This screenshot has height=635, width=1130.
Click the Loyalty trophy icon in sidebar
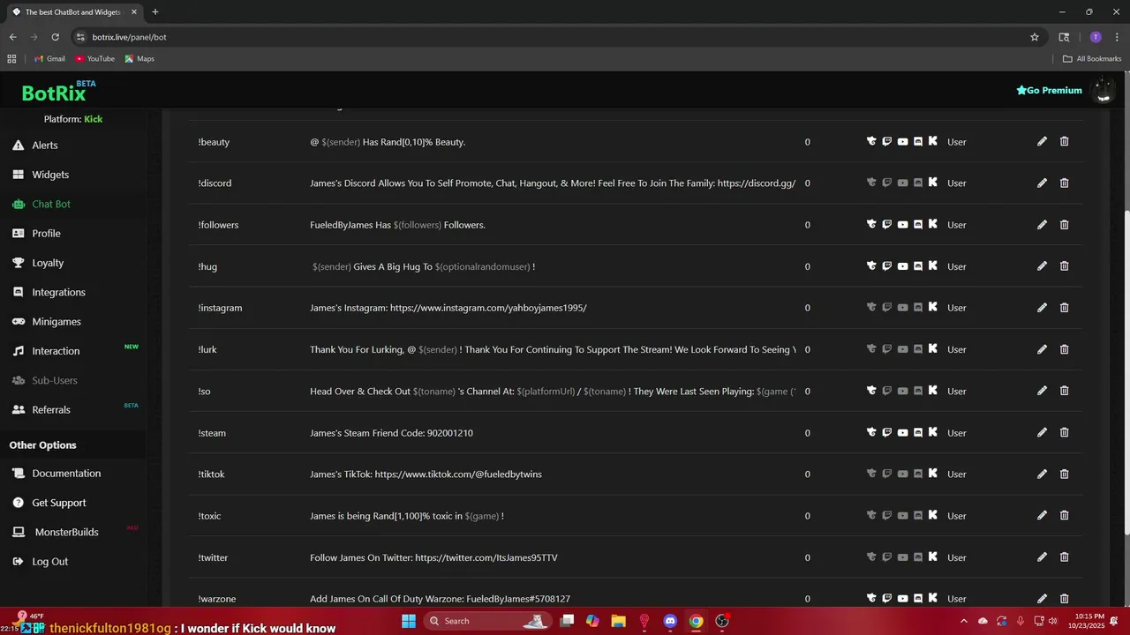[18, 263]
